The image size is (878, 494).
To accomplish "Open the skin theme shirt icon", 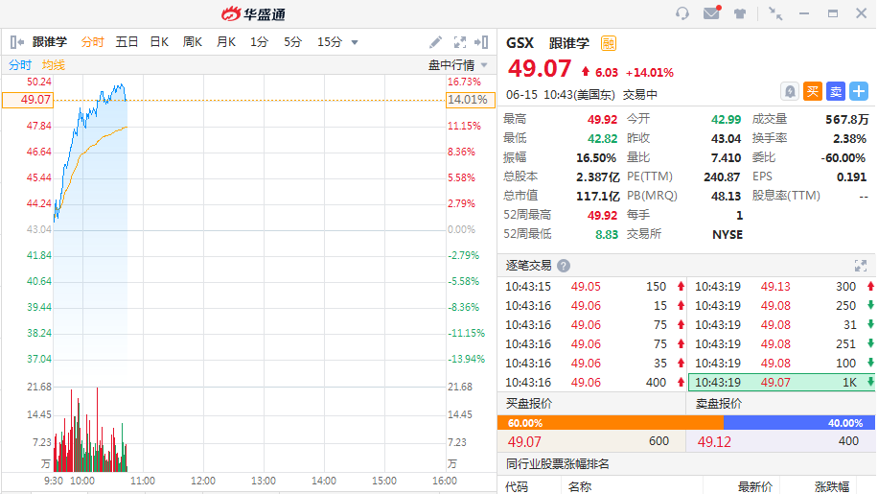I will (x=740, y=13).
